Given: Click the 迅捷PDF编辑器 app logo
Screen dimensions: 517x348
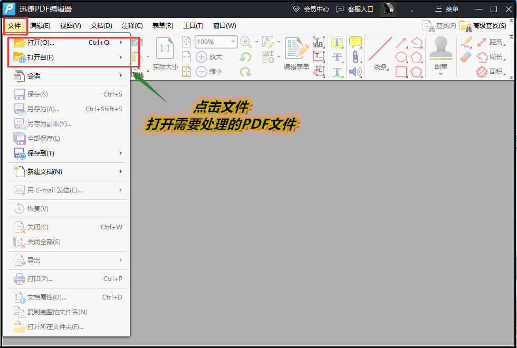Looking at the screenshot, I should coord(9,9).
